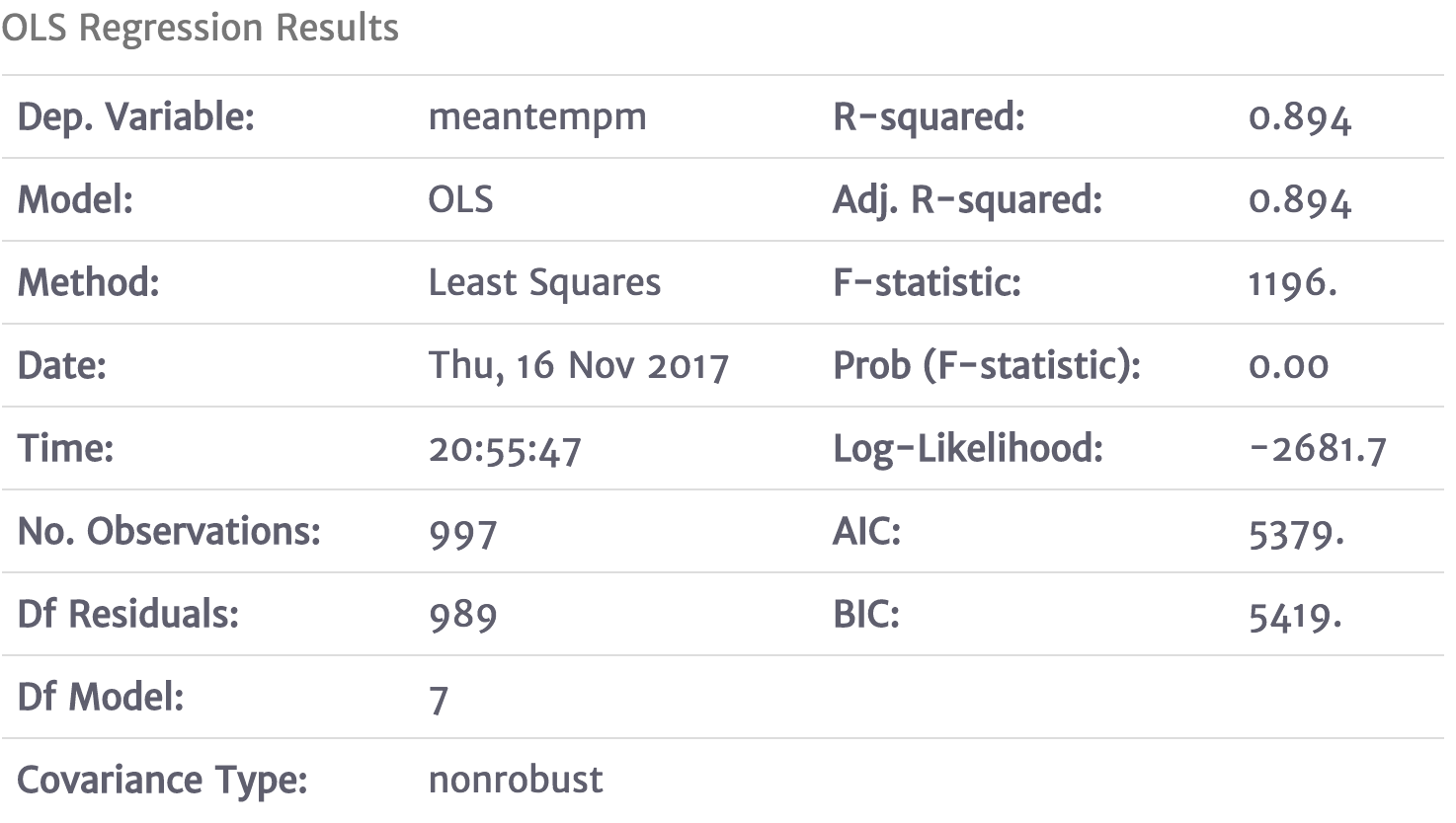
Task: Click the date Thu, 16 Nov 2017
Action: pyautogui.click(x=579, y=366)
